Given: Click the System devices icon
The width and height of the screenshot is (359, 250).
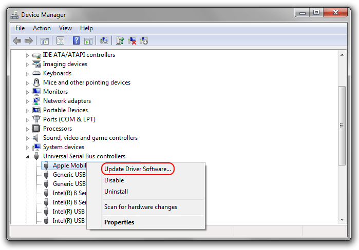Looking at the screenshot, I should click(36, 147).
